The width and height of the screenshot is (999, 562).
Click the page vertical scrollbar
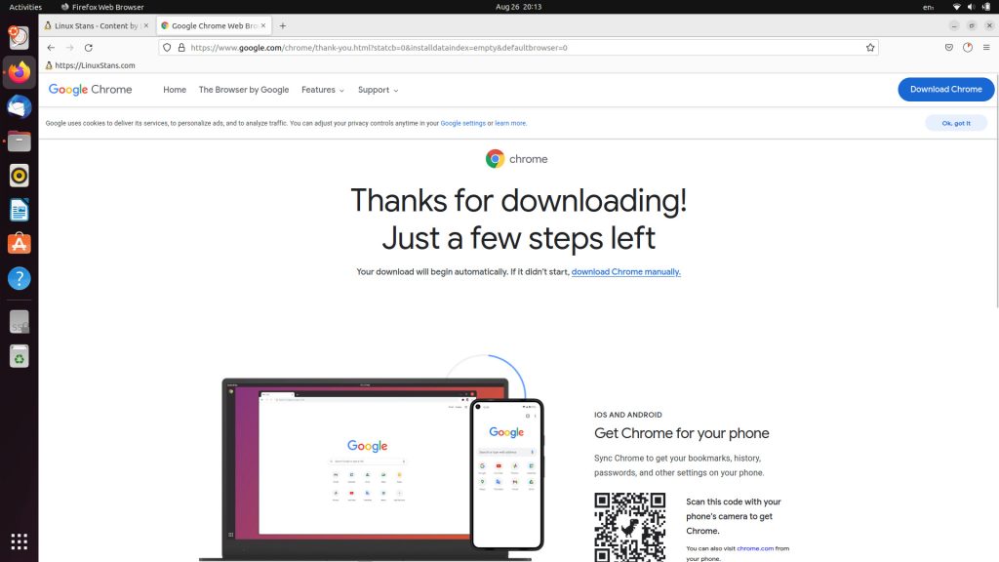(995, 191)
